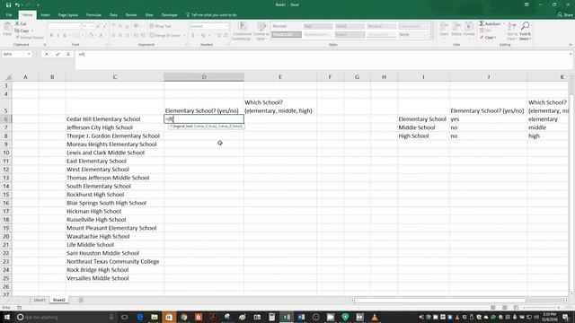Switch to Sheet1 worksheet tab
The width and height of the screenshot is (575, 323).
click(40, 300)
